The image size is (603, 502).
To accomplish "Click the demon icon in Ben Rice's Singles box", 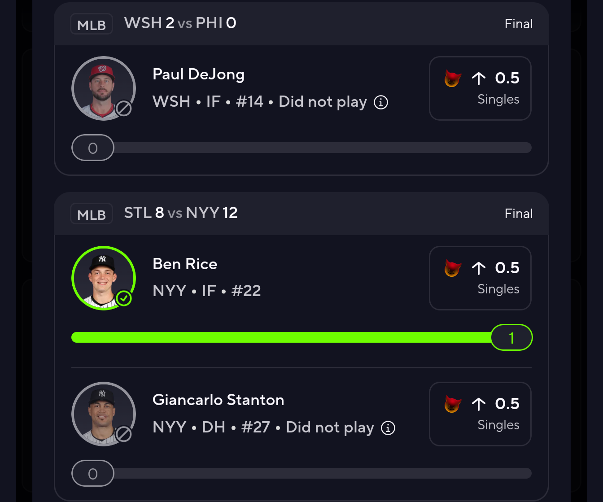I will (453, 268).
